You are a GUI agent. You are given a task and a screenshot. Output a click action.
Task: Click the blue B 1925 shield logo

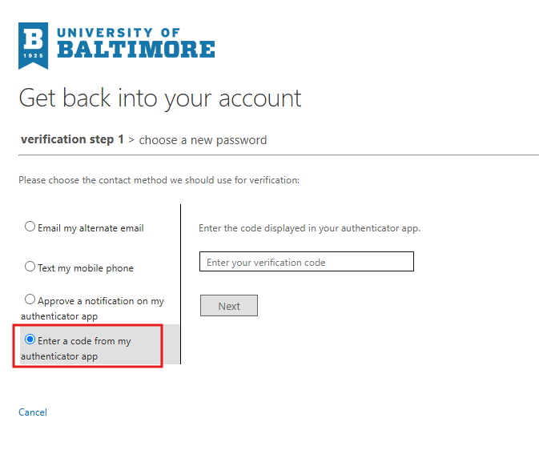[33, 46]
